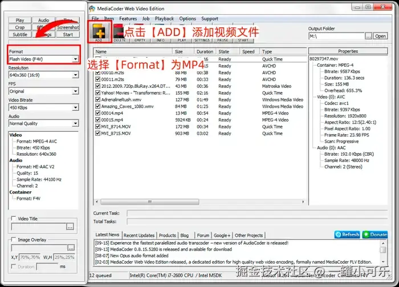Switch to the Recent Updates tab
Viewport: 399px width, 287px height.
tap(139, 235)
